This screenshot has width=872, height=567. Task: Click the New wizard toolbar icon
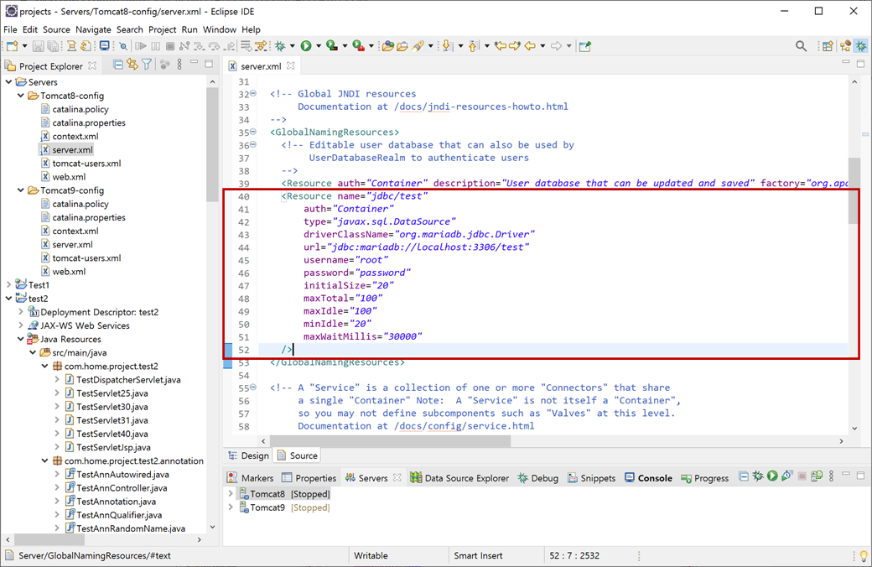pyautogui.click(x=12, y=46)
